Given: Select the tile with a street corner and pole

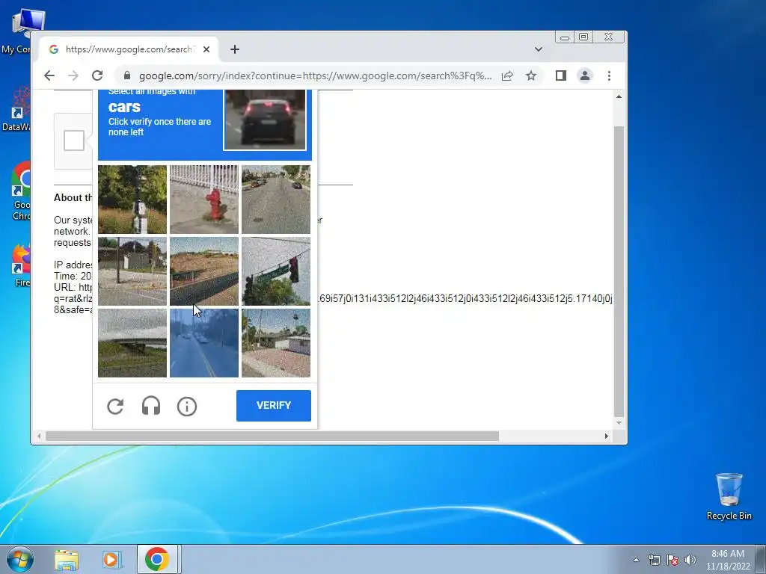Looking at the screenshot, I should [x=132, y=271].
